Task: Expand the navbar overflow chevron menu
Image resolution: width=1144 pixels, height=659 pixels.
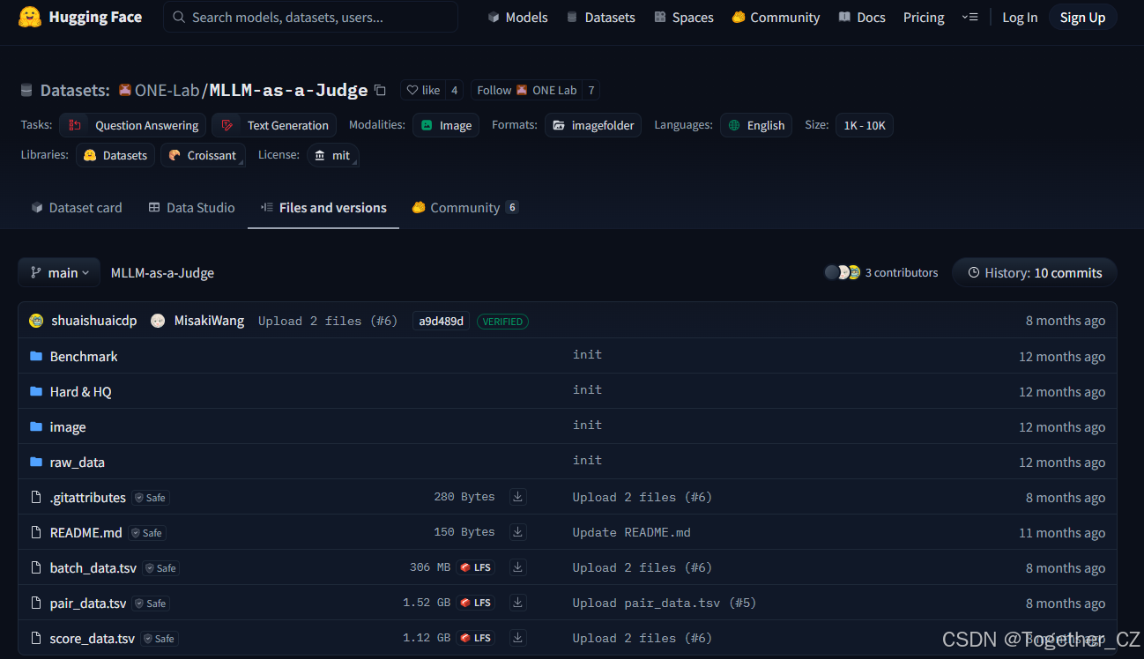Action: [x=970, y=17]
